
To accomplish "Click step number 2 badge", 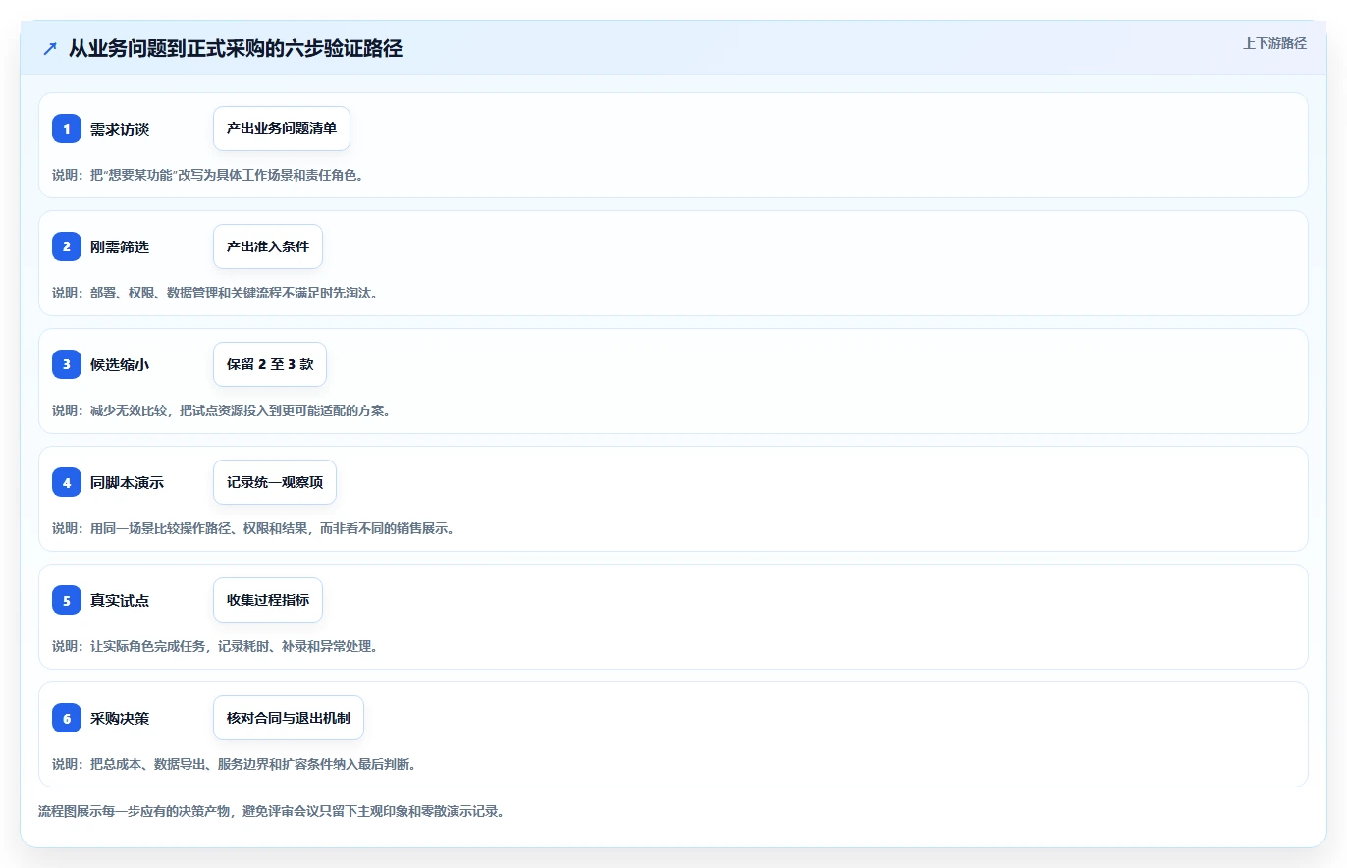I will (x=67, y=246).
